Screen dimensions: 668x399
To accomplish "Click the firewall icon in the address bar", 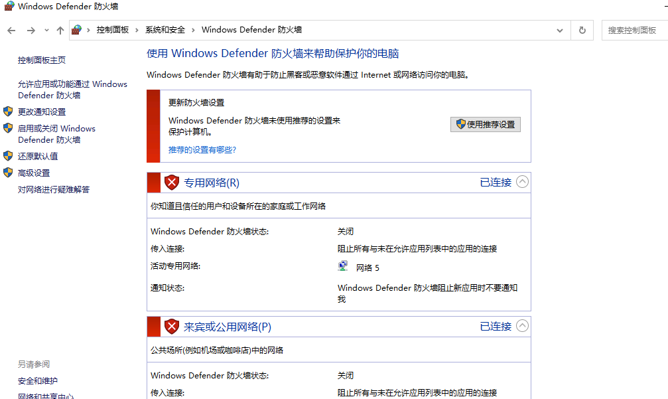I will click(77, 30).
